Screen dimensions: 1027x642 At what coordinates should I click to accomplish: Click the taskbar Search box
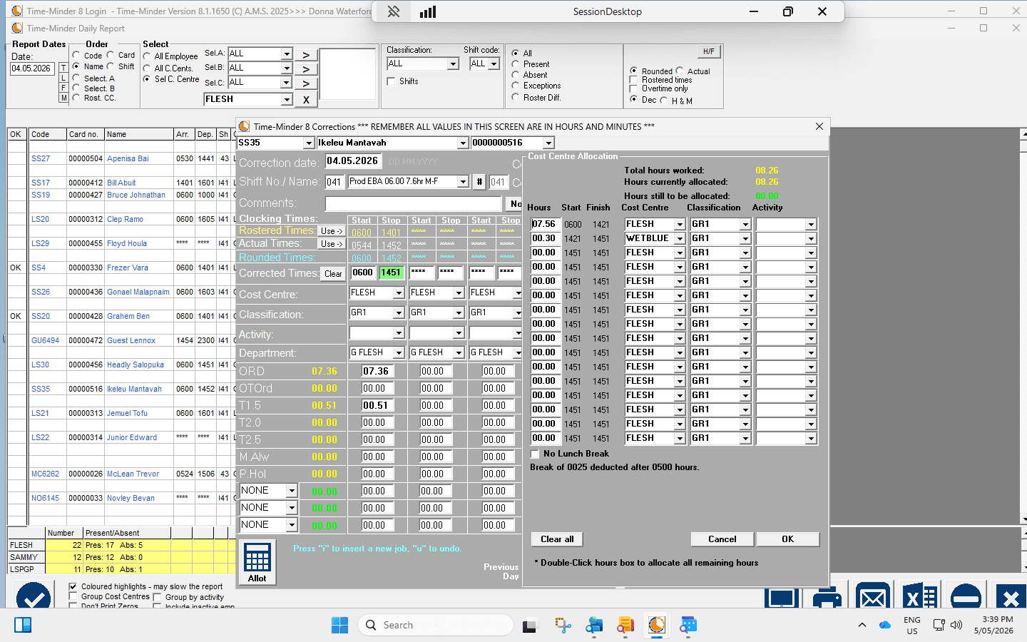435,625
